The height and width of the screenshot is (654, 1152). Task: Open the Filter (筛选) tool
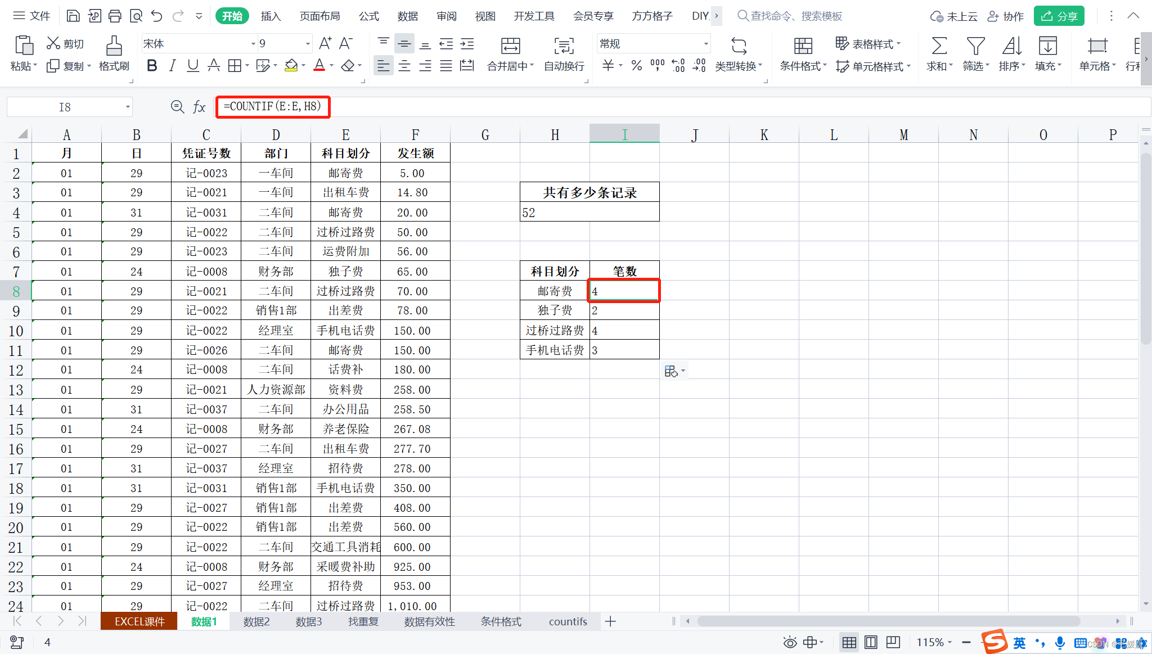tap(975, 46)
